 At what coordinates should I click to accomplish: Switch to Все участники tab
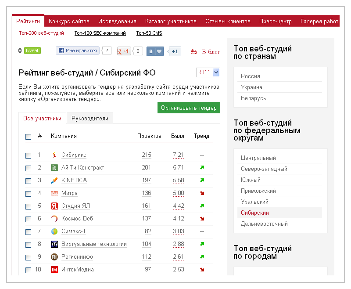coord(42,118)
